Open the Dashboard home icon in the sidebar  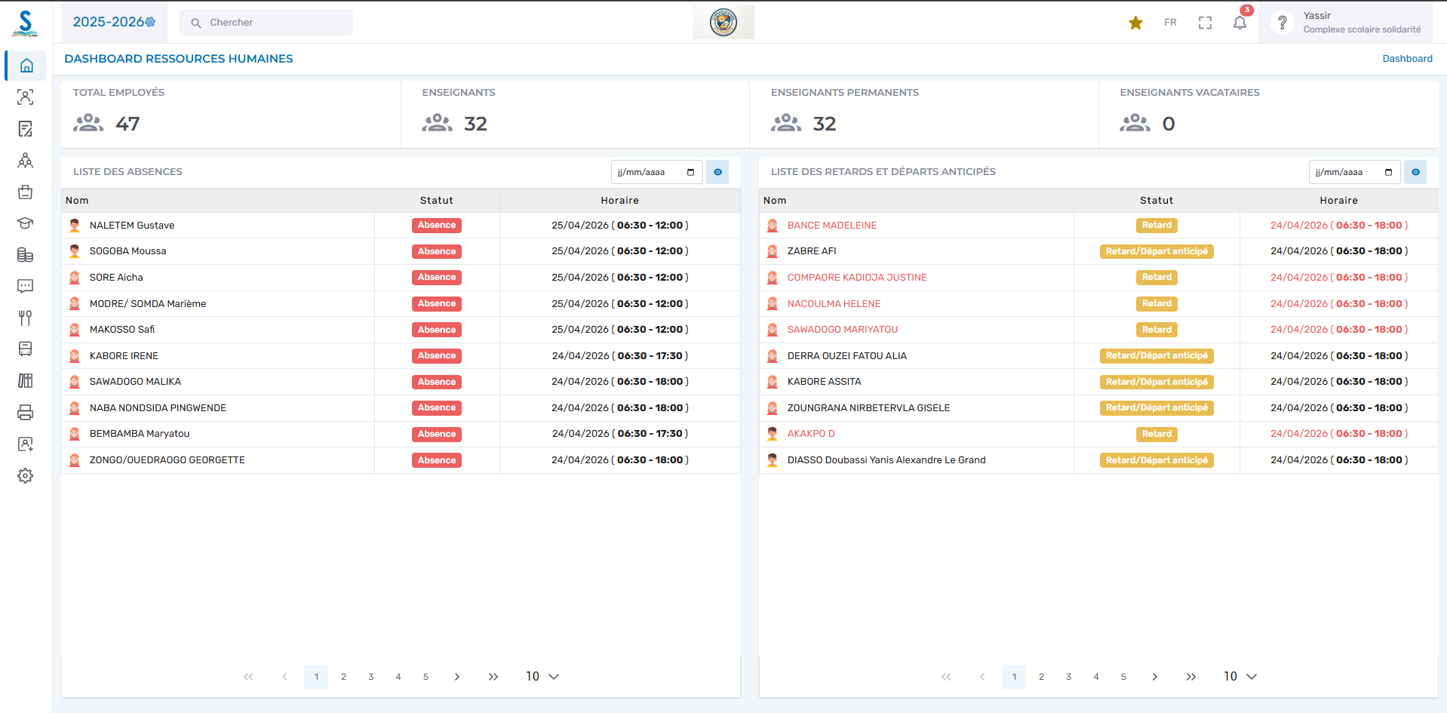[x=25, y=66]
